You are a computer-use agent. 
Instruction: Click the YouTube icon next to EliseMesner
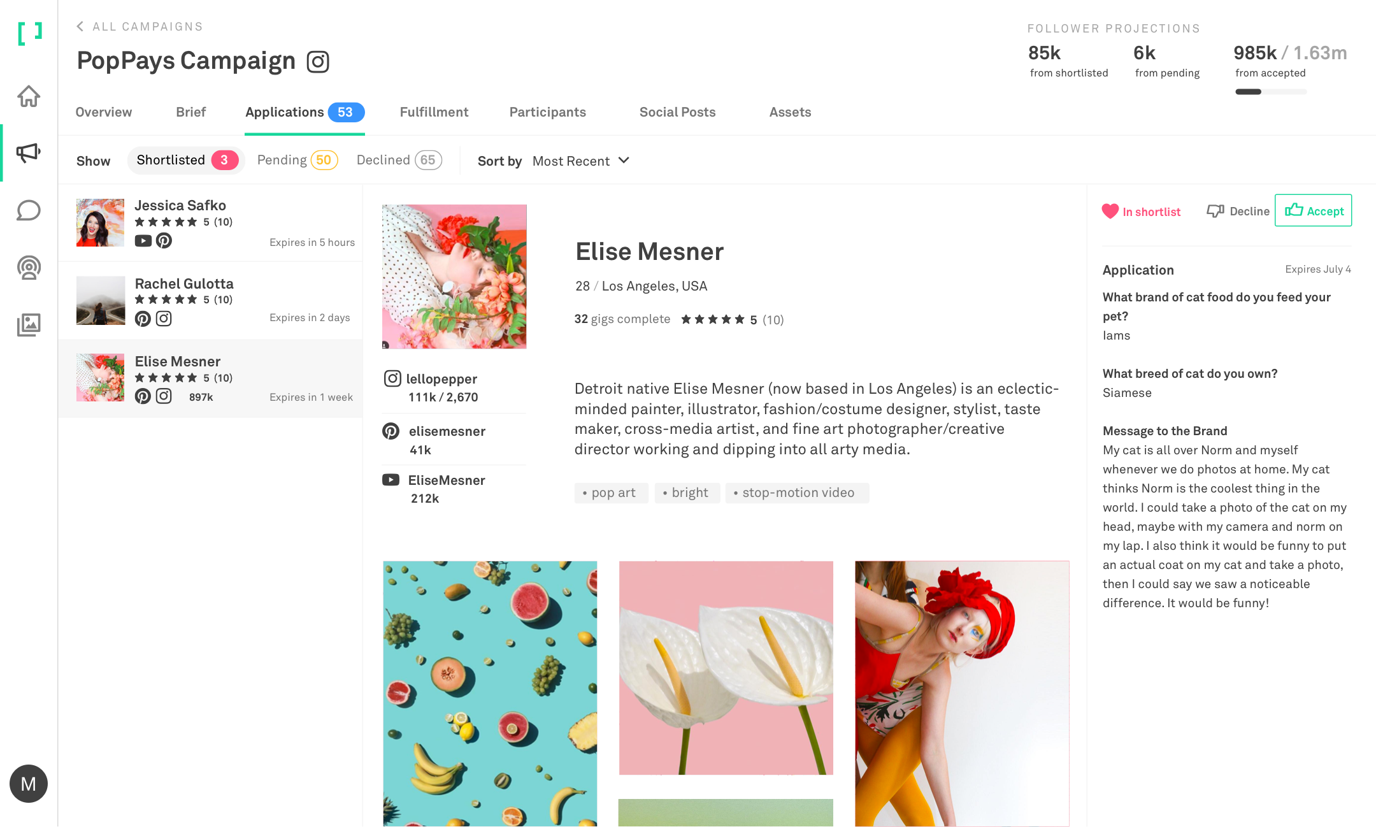[x=391, y=480]
